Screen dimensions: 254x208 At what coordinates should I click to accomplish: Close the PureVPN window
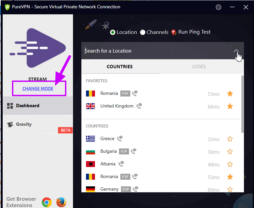coord(246,7)
